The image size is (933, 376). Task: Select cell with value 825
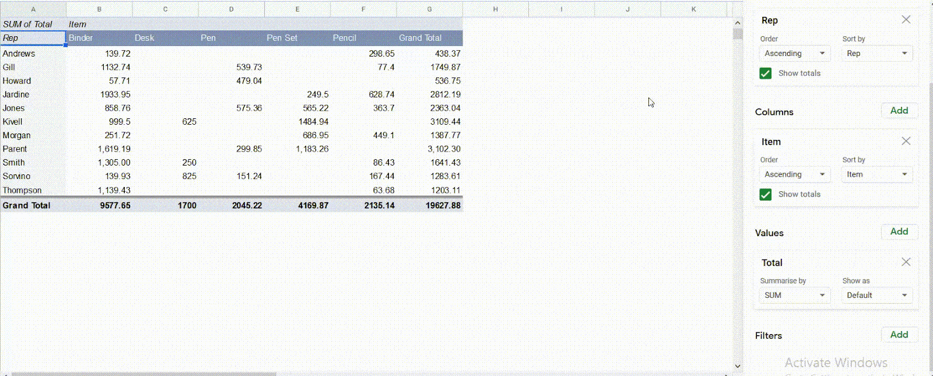tap(166, 176)
